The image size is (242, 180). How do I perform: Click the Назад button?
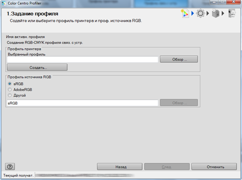pyautogui.click(x=120, y=167)
